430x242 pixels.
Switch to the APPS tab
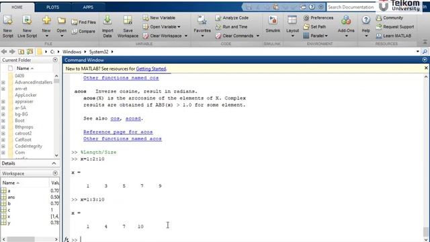(x=88, y=7)
